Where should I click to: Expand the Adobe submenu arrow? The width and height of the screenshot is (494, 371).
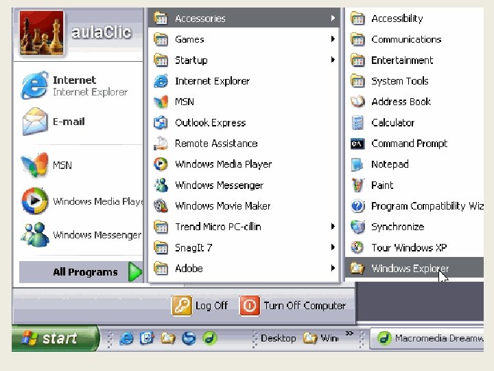(x=333, y=268)
